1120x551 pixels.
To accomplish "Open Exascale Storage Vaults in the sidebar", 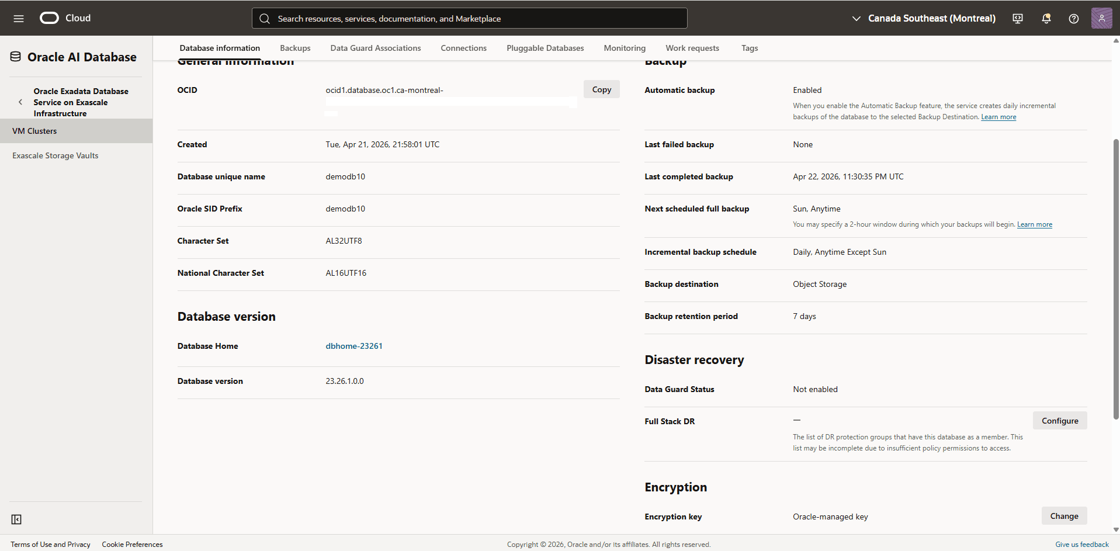I will click(x=76, y=155).
